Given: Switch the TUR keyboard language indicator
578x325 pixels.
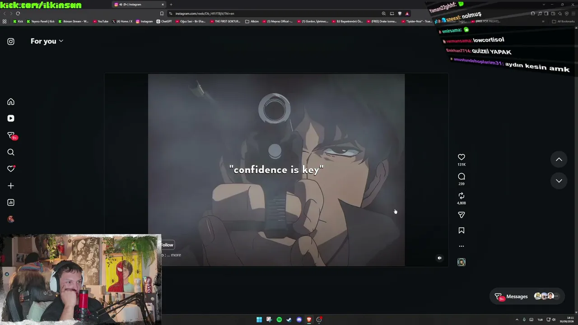Looking at the screenshot, I should (x=540, y=320).
